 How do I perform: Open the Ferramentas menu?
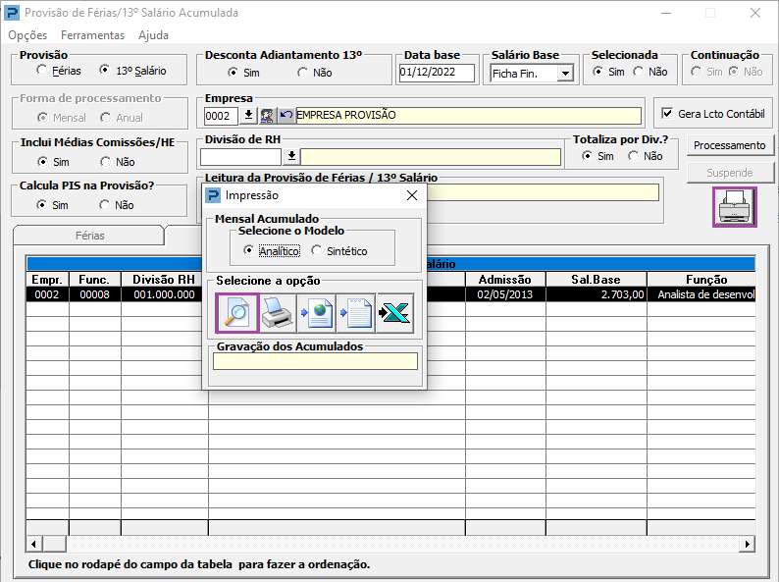92,35
